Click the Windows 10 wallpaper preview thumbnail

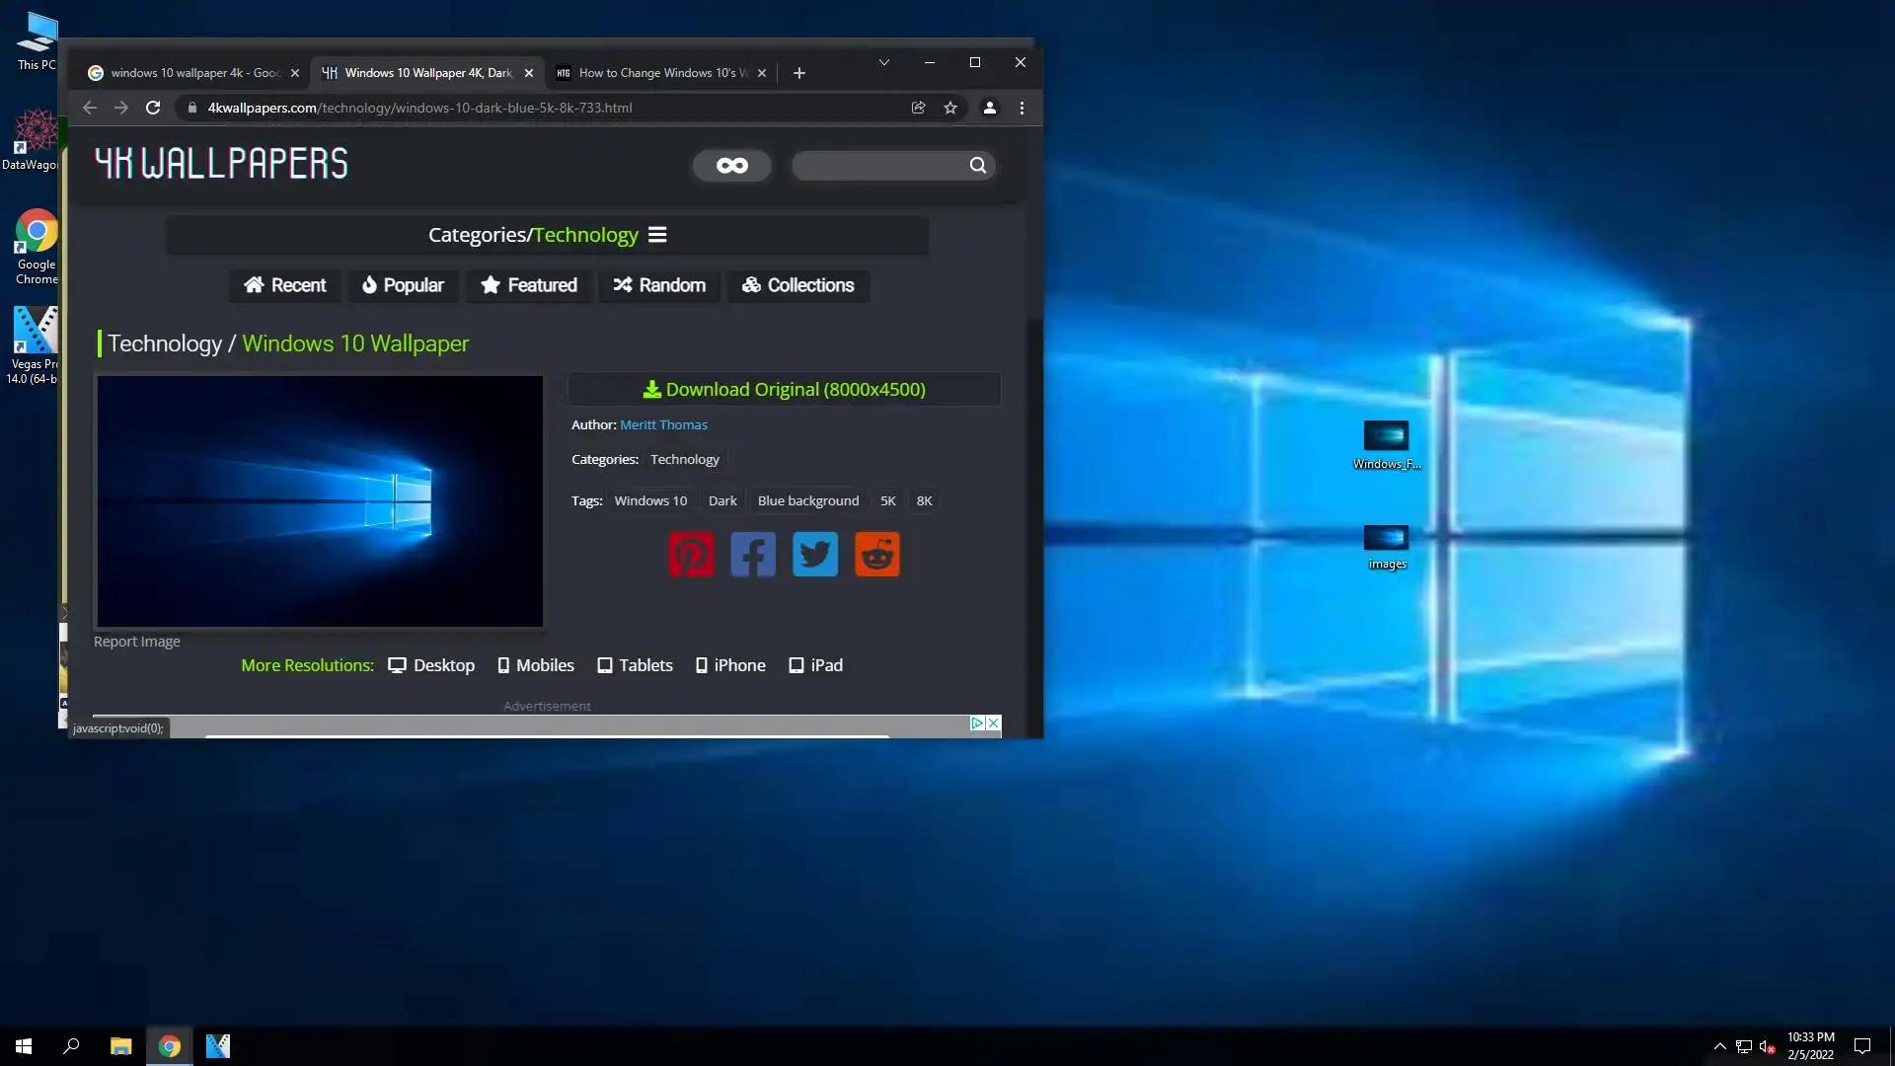click(320, 501)
